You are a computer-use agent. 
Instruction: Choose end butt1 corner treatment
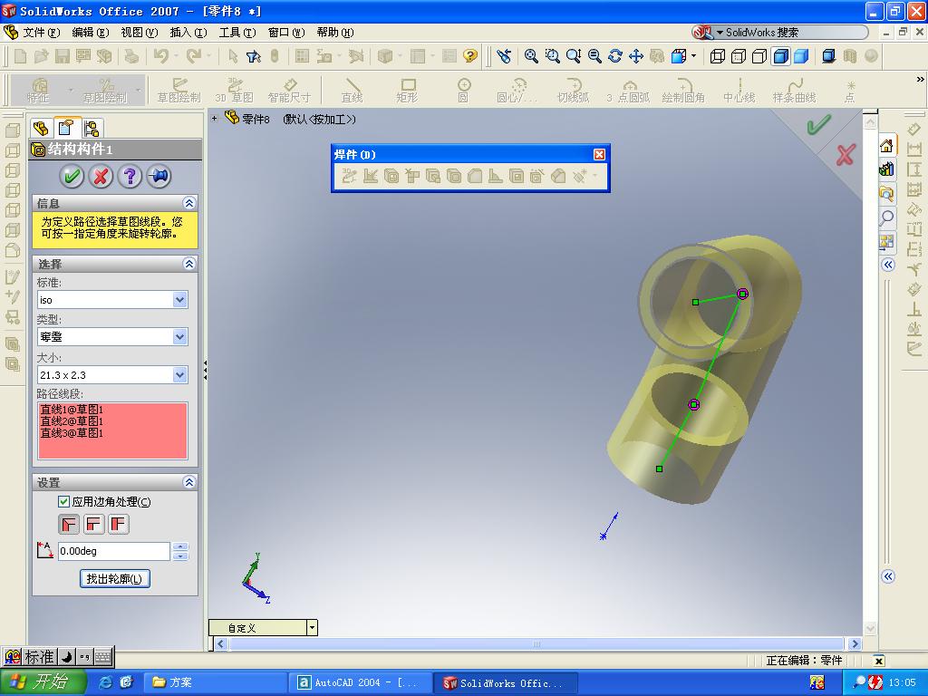pyautogui.click(x=93, y=525)
